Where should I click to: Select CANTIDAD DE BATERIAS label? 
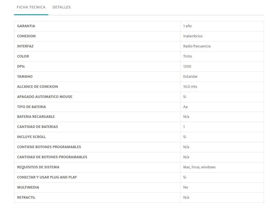[38, 127]
